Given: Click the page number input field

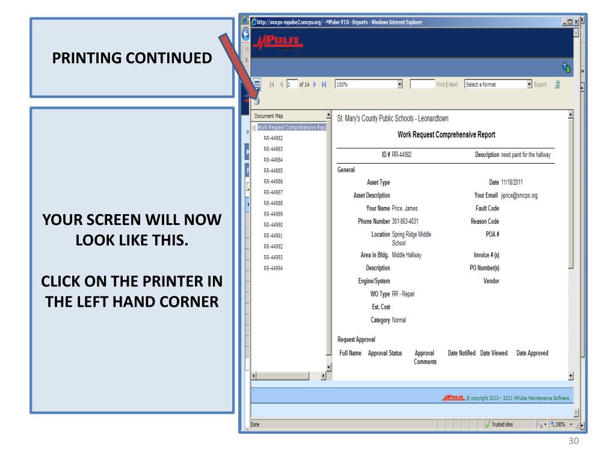Looking at the screenshot, I should pos(292,84).
